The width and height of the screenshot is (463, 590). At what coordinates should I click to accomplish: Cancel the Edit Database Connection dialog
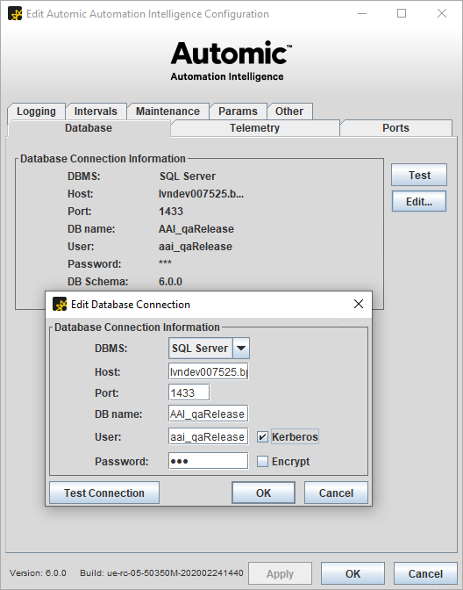tap(336, 493)
